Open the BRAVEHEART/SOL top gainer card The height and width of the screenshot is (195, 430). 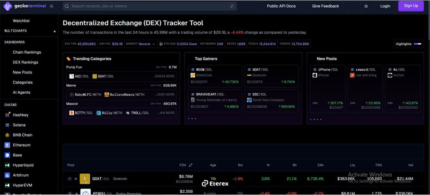[215, 101]
